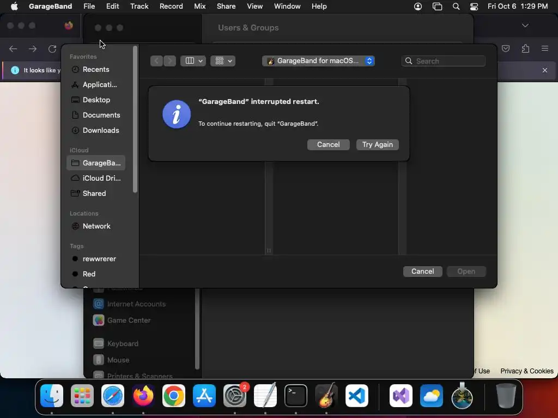Dismiss the Firefox notification bar

tap(545, 70)
